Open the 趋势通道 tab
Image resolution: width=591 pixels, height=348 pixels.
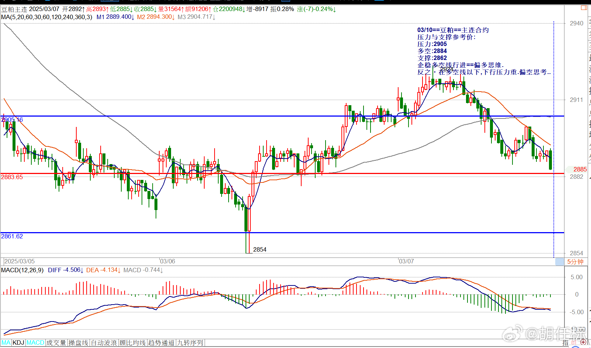pos(161,343)
